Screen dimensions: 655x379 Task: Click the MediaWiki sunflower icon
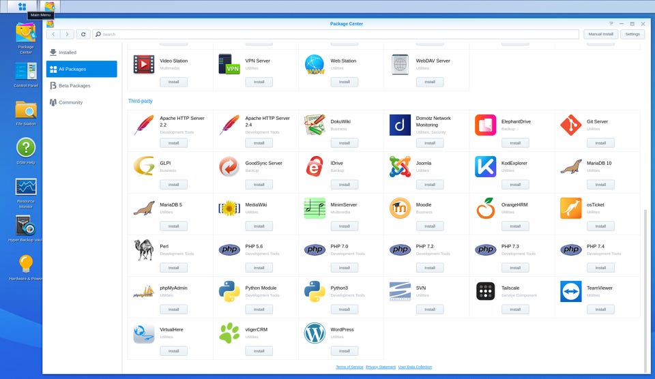[229, 208]
